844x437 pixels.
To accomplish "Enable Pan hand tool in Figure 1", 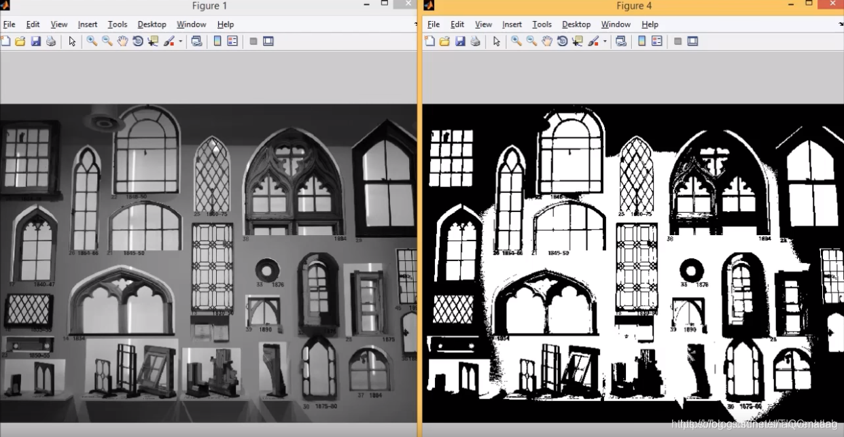I will tap(122, 41).
